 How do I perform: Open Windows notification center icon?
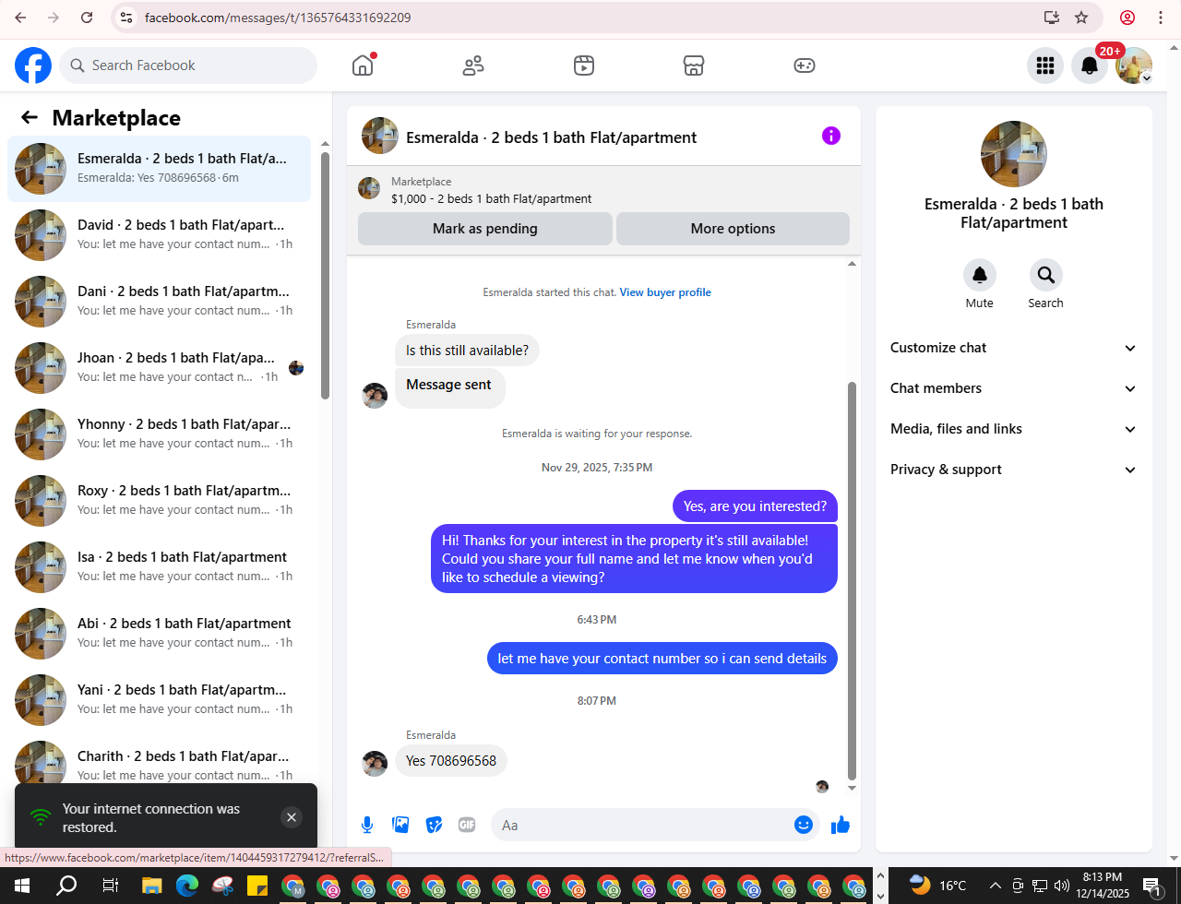1153,886
